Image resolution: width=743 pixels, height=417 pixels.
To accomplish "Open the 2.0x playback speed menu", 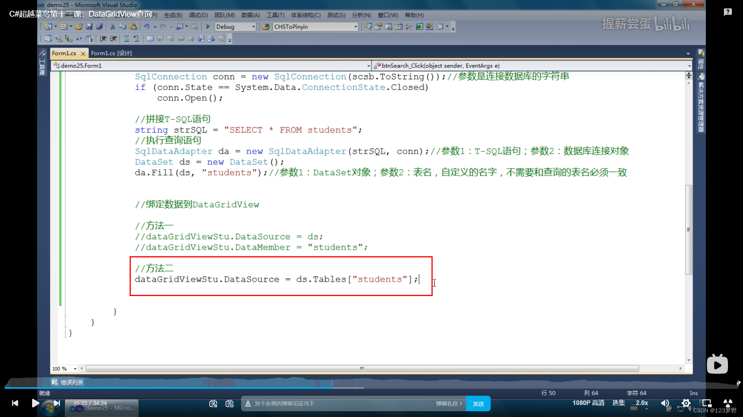I will coord(642,403).
